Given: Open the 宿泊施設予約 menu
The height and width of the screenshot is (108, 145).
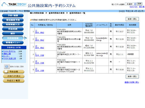Looking at the screenshot, I should click(13, 20).
